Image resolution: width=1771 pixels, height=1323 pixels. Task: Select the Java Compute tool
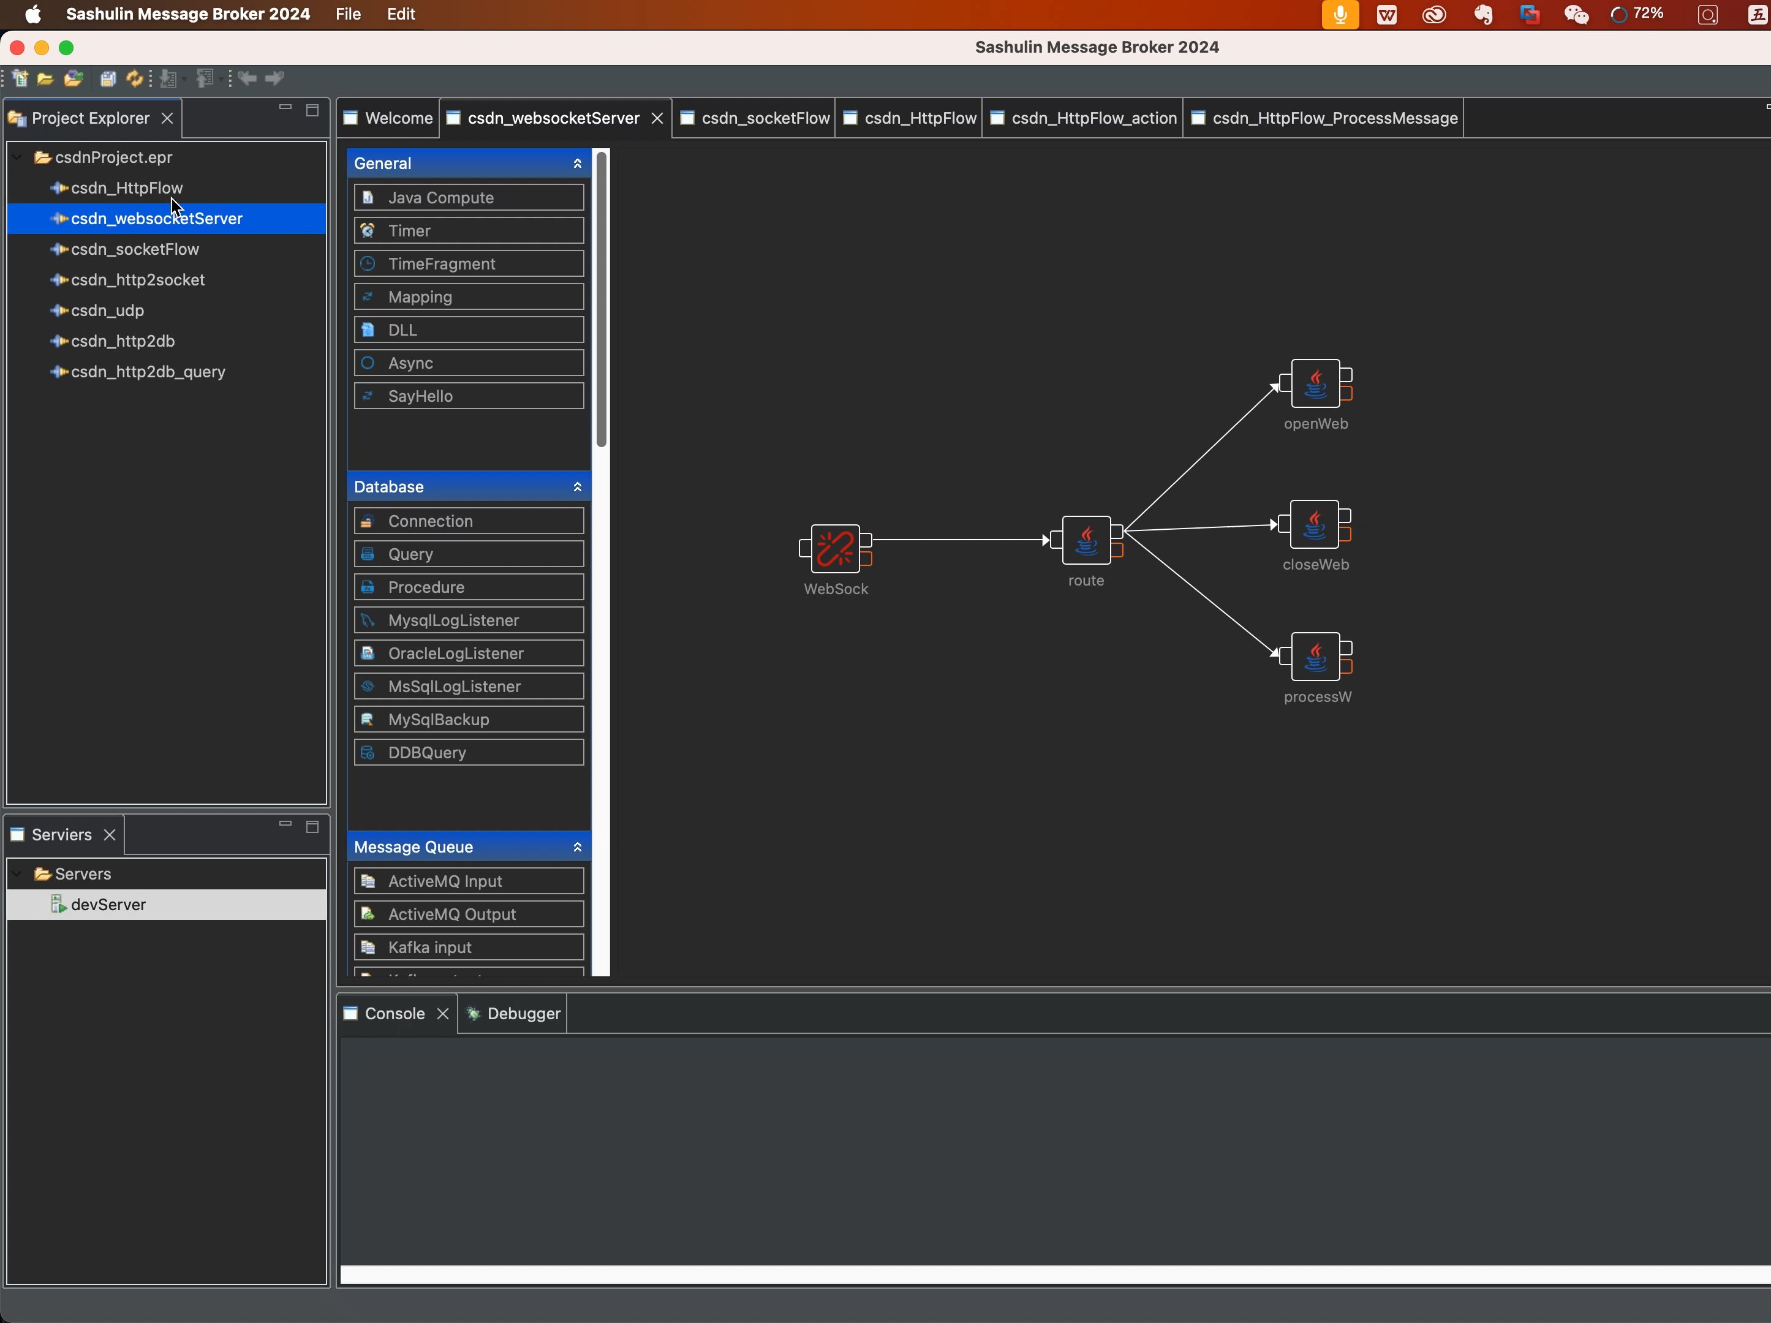tap(469, 197)
